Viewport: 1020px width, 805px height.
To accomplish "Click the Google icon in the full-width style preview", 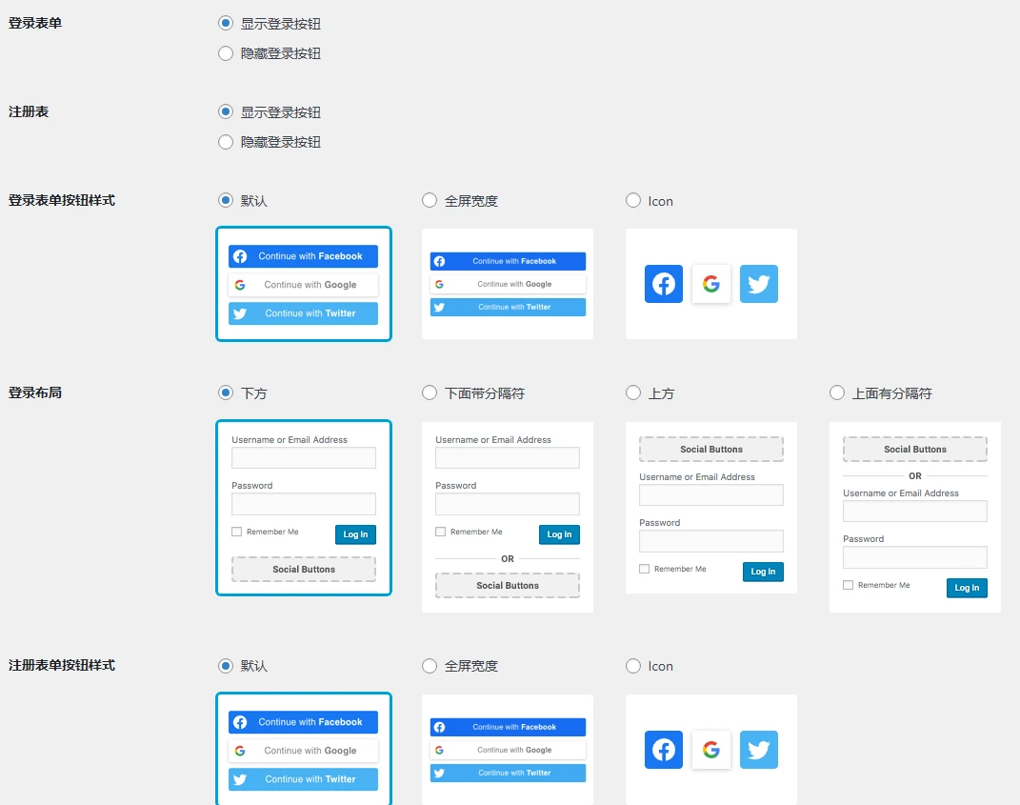I will coord(439,284).
